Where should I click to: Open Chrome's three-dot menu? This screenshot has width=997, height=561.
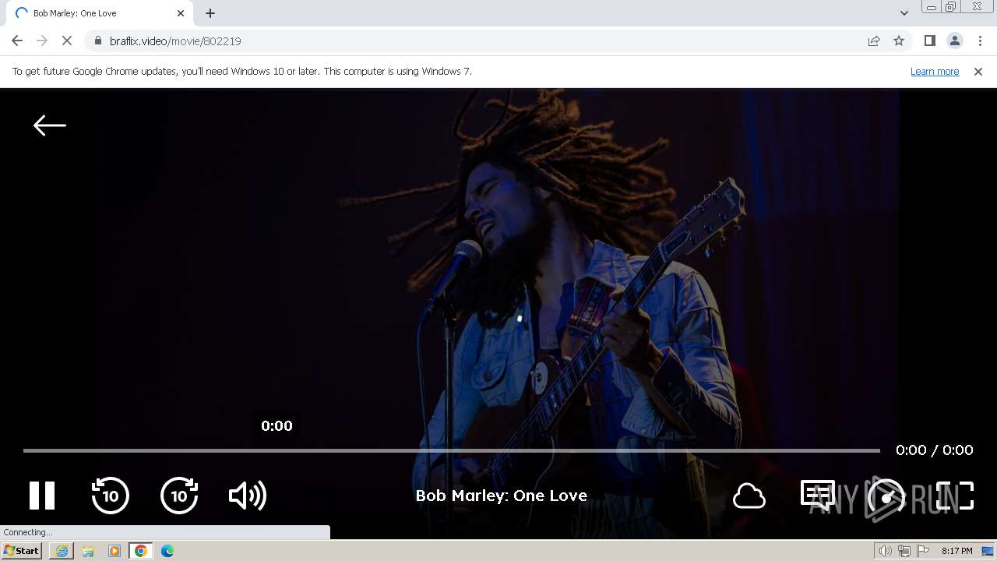click(x=980, y=41)
